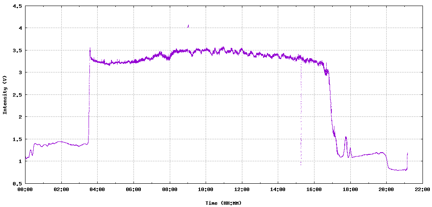Click the 22:00 time tick label
The image size is (432, 207).
click(422, 189)
